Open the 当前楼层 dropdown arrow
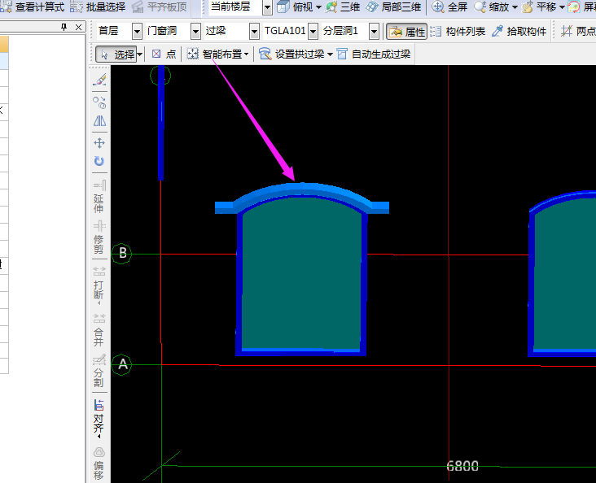Screen dimensions: 596x483 click(267, 7)
